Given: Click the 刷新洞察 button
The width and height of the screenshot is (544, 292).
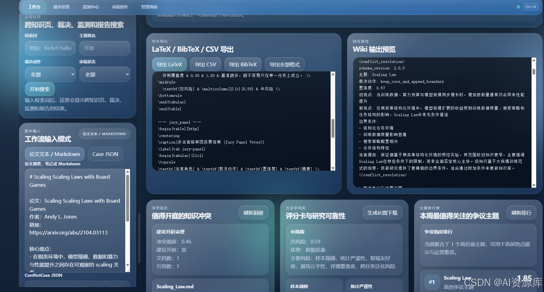Looking at the screenshot, I should pyautogui.click(x=254, y=213).
